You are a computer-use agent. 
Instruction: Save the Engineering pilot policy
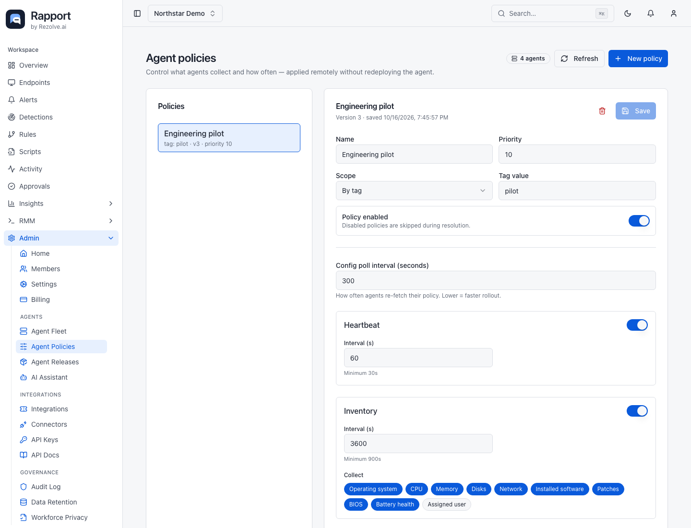coord(636,111)
